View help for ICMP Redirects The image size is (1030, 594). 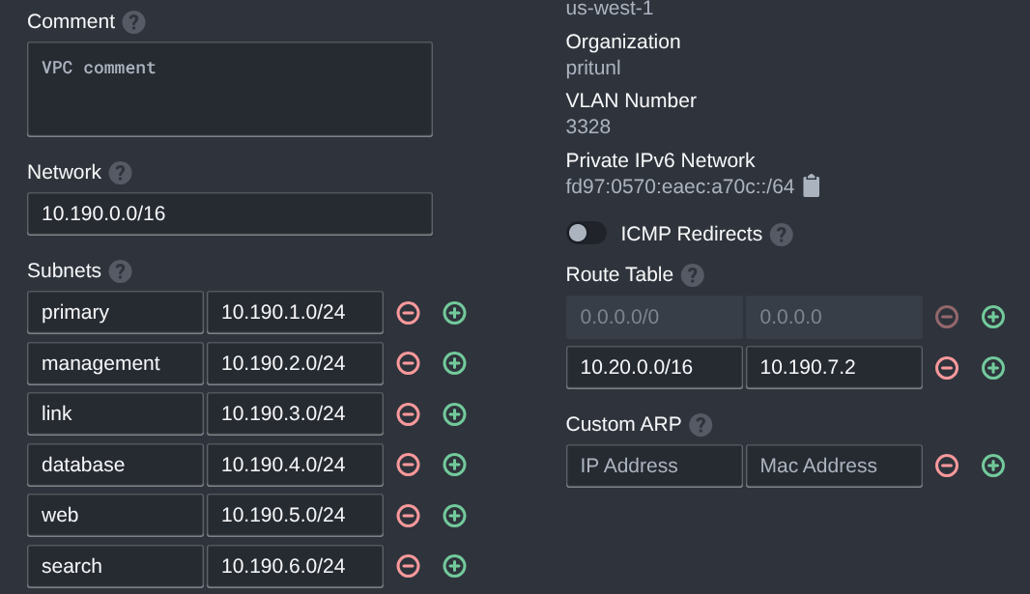[781, 234]
